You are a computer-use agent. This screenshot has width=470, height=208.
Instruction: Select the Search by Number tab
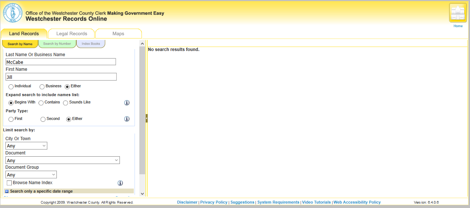(x=57, y=44)
